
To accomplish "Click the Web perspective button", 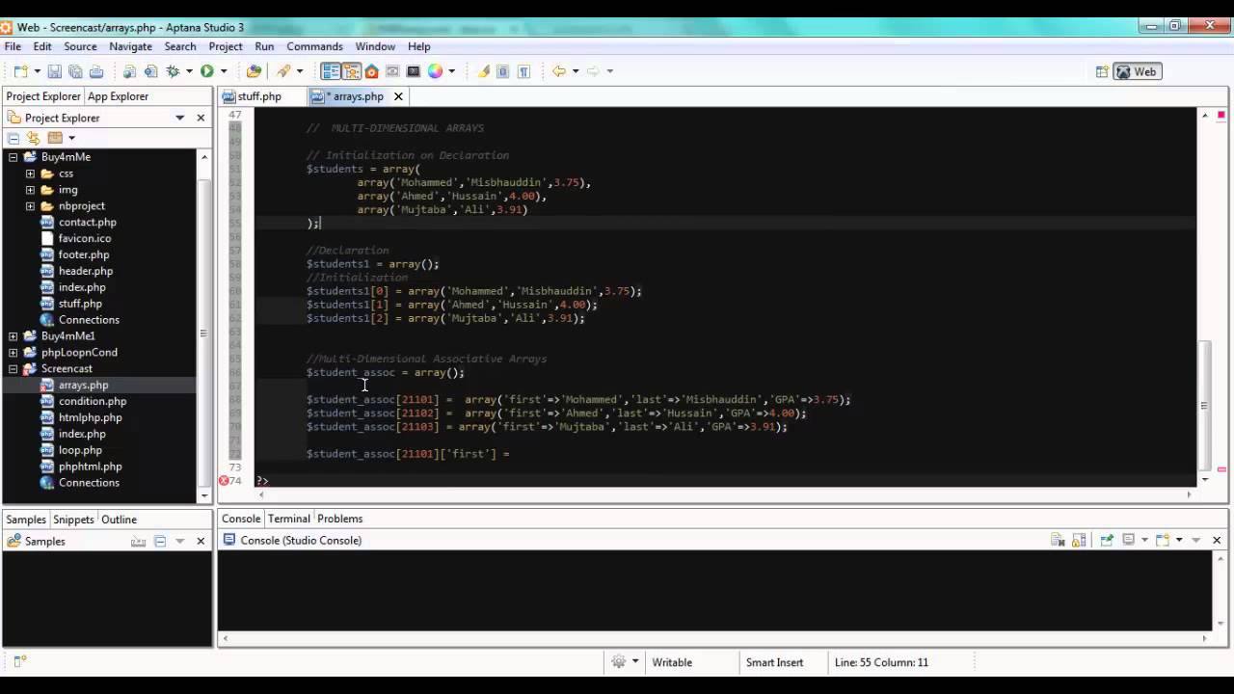I will 1137,71.
